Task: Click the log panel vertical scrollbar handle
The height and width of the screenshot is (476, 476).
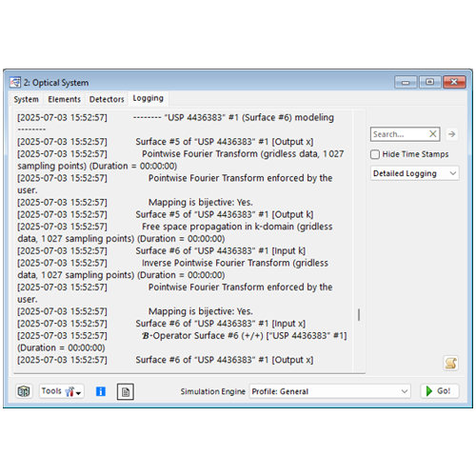Action: [x=359, y=315]
